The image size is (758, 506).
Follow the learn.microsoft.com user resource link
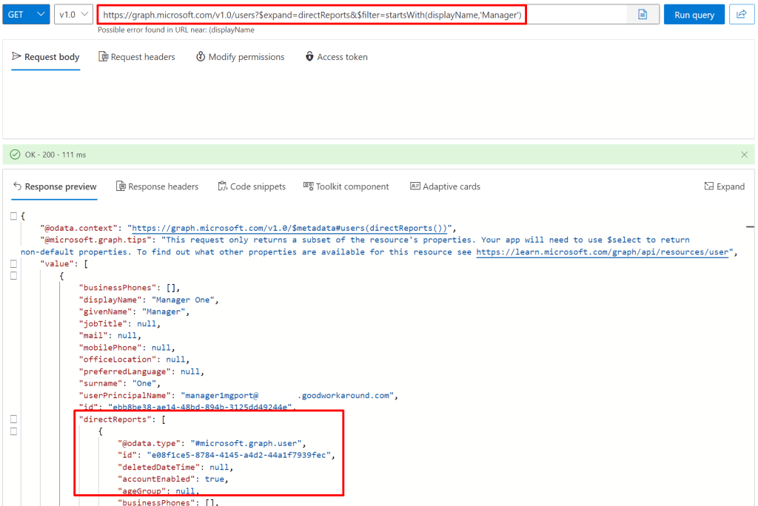[x=603, y=252]
